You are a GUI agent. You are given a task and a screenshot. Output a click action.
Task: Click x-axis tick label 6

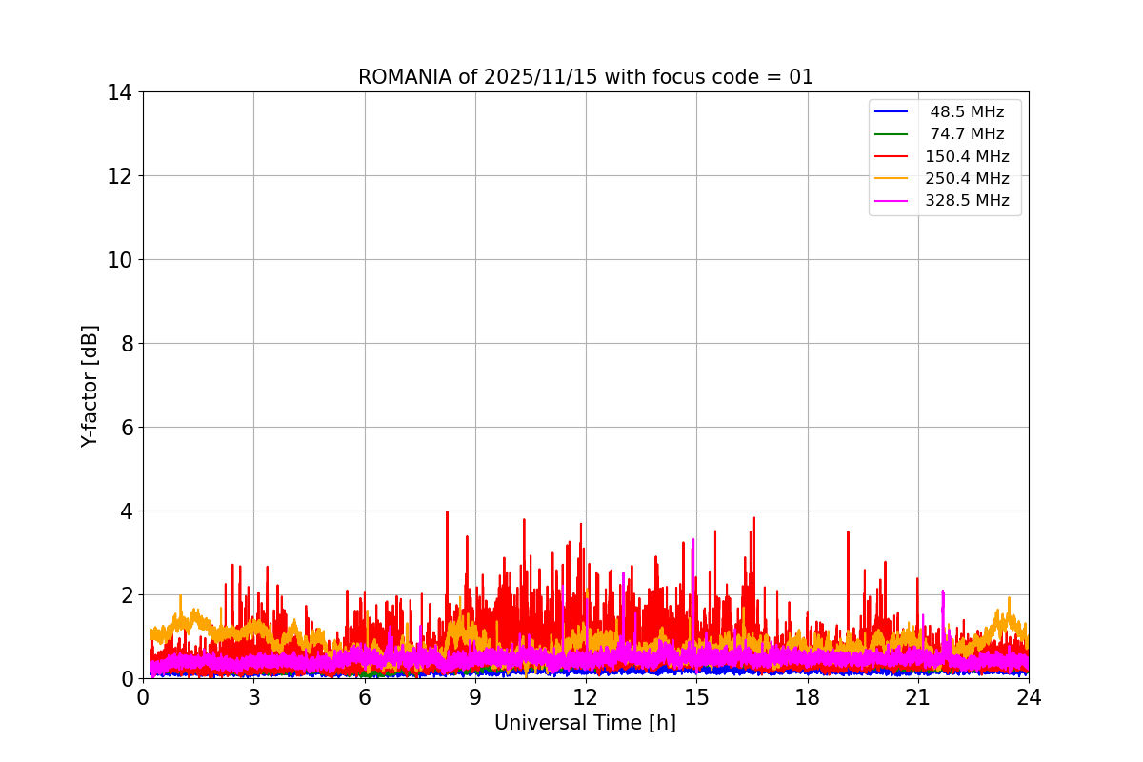click(364, 697)
